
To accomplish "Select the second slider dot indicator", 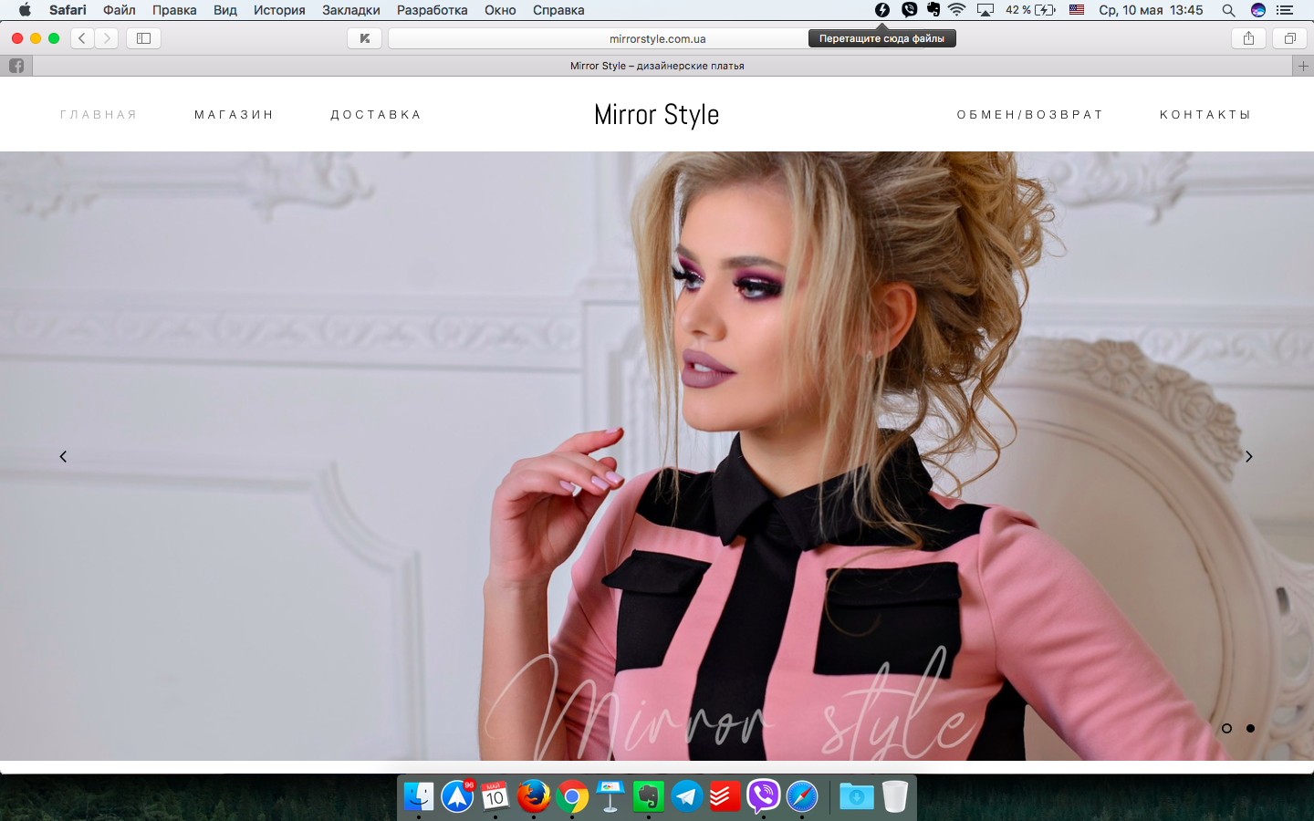I will [x=1250, y=728].
